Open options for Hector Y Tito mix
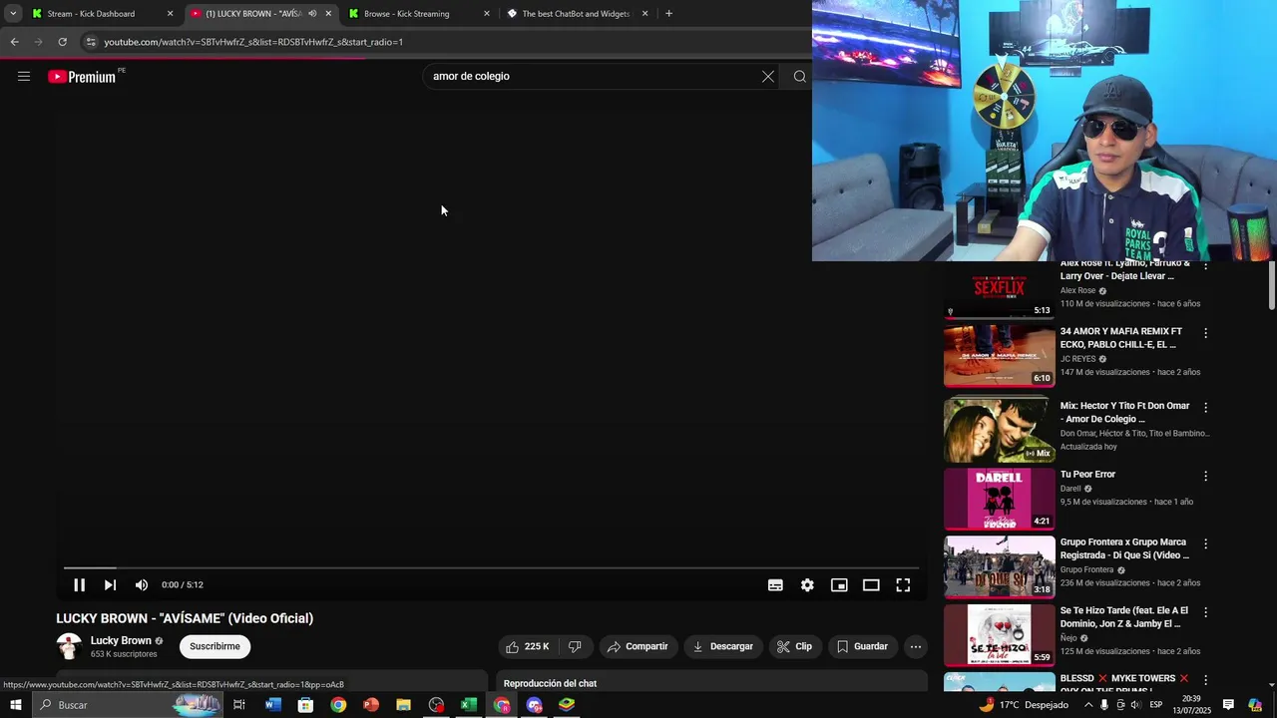 1205,408
